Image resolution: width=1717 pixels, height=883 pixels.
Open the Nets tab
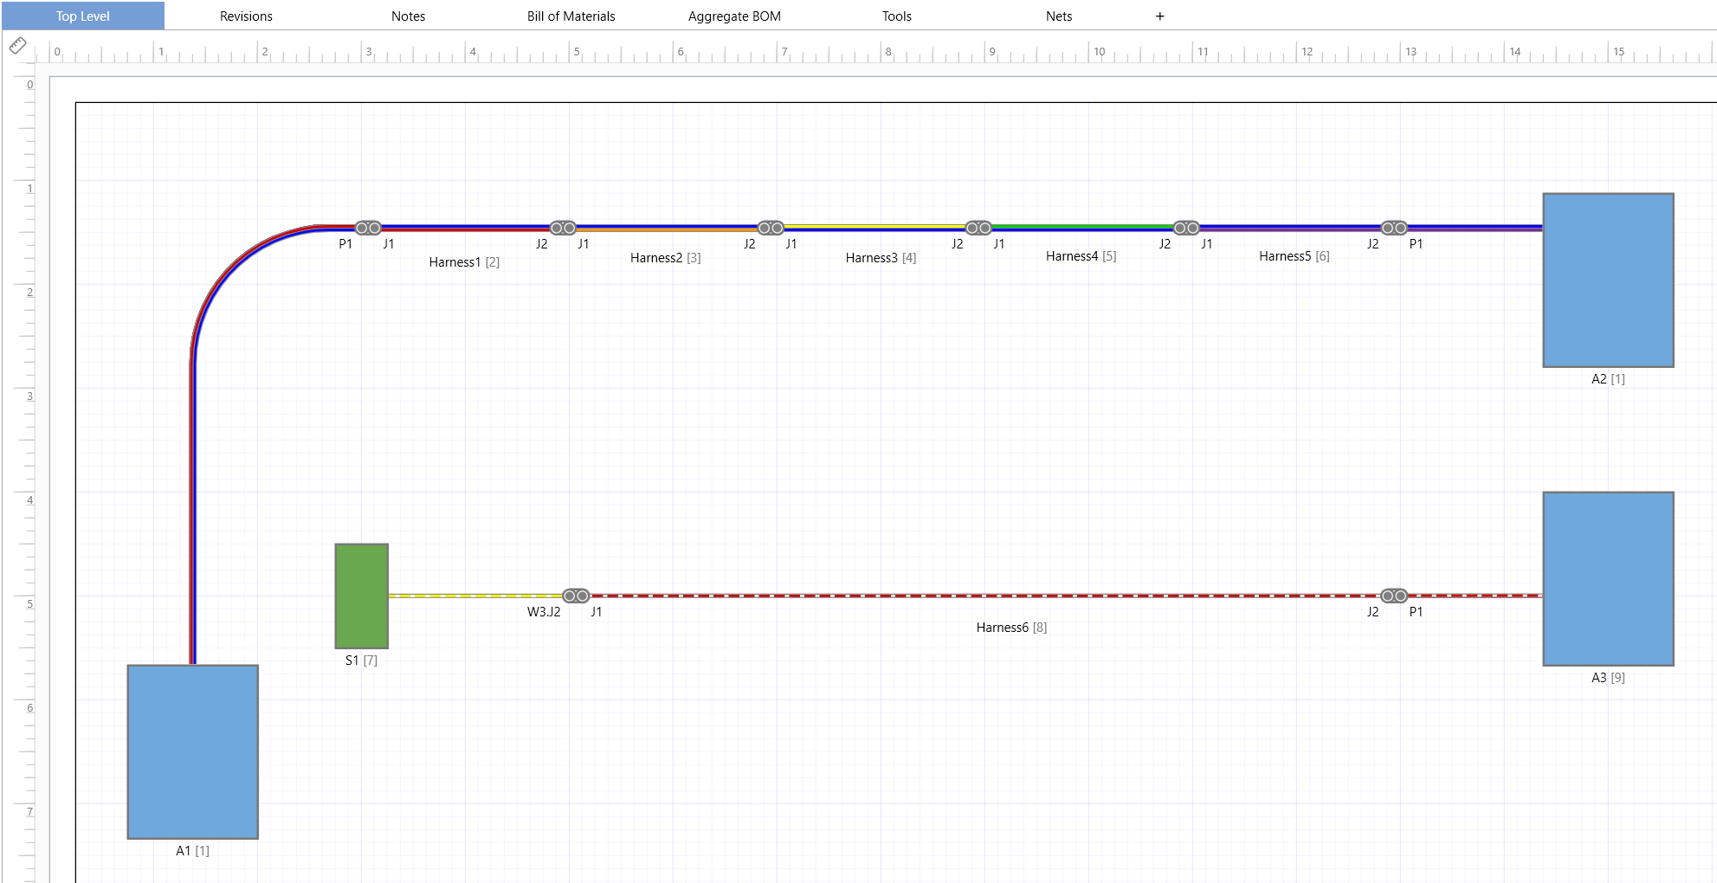pyautogui.click(x=1059, y=16)
